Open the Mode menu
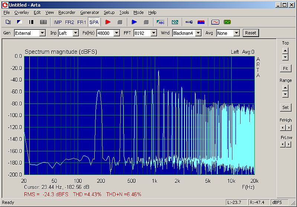Viewport: 297px width, 207px height. coord(138,13)
